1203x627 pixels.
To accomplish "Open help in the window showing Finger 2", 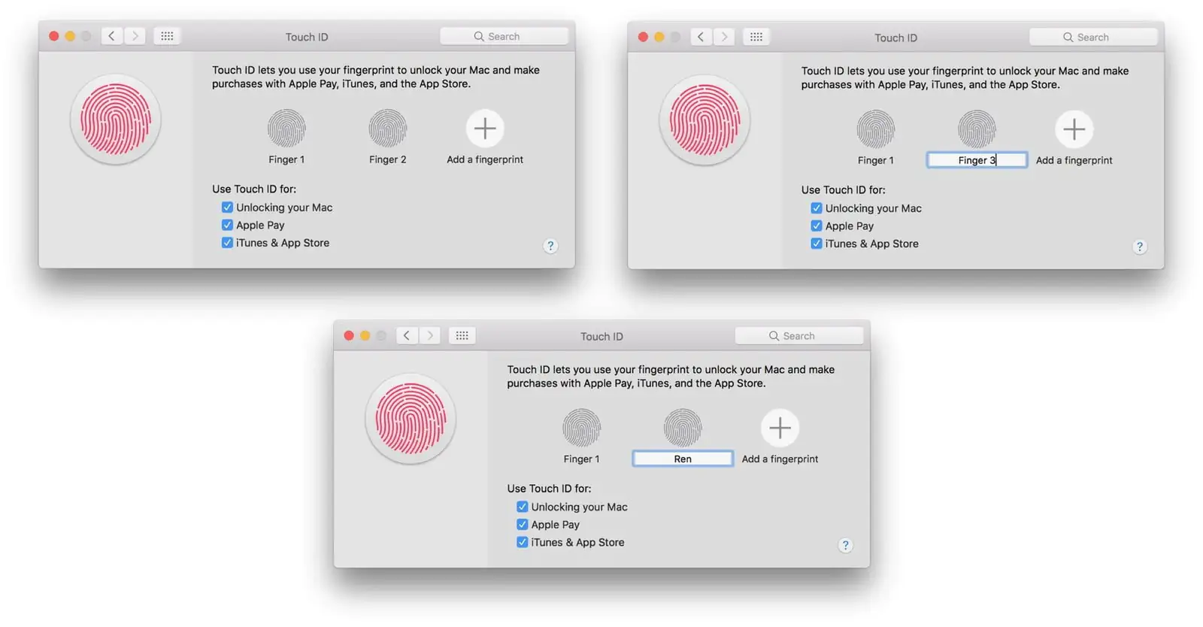I will tap(550, 246).
